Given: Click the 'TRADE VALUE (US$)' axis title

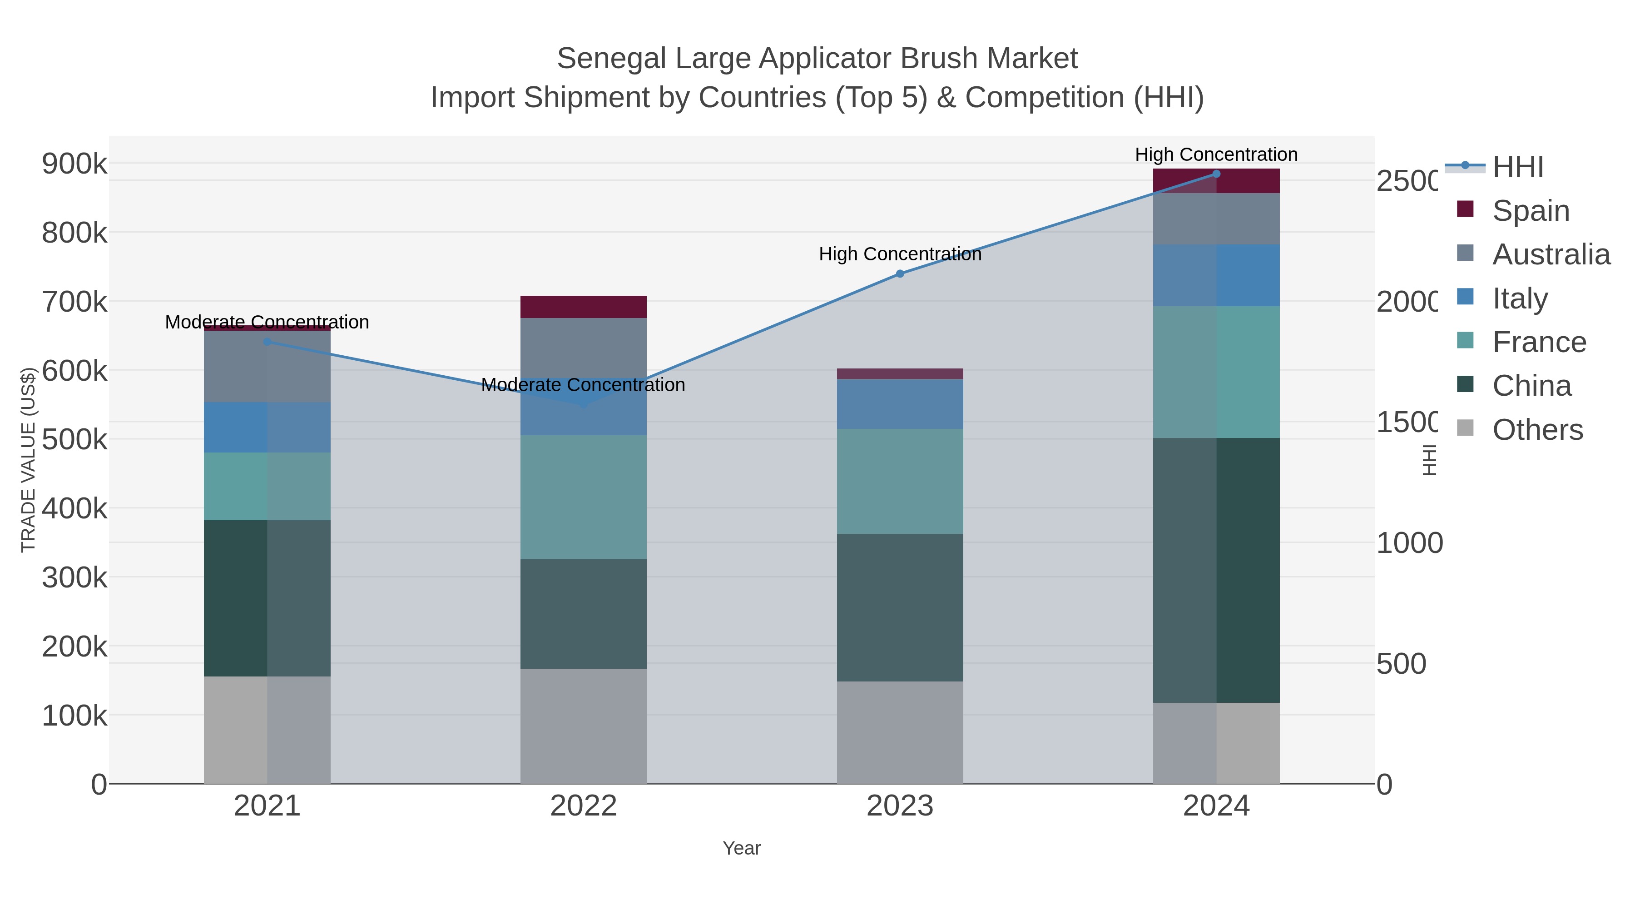Looking at the screenshot, I should pos(28,460).
